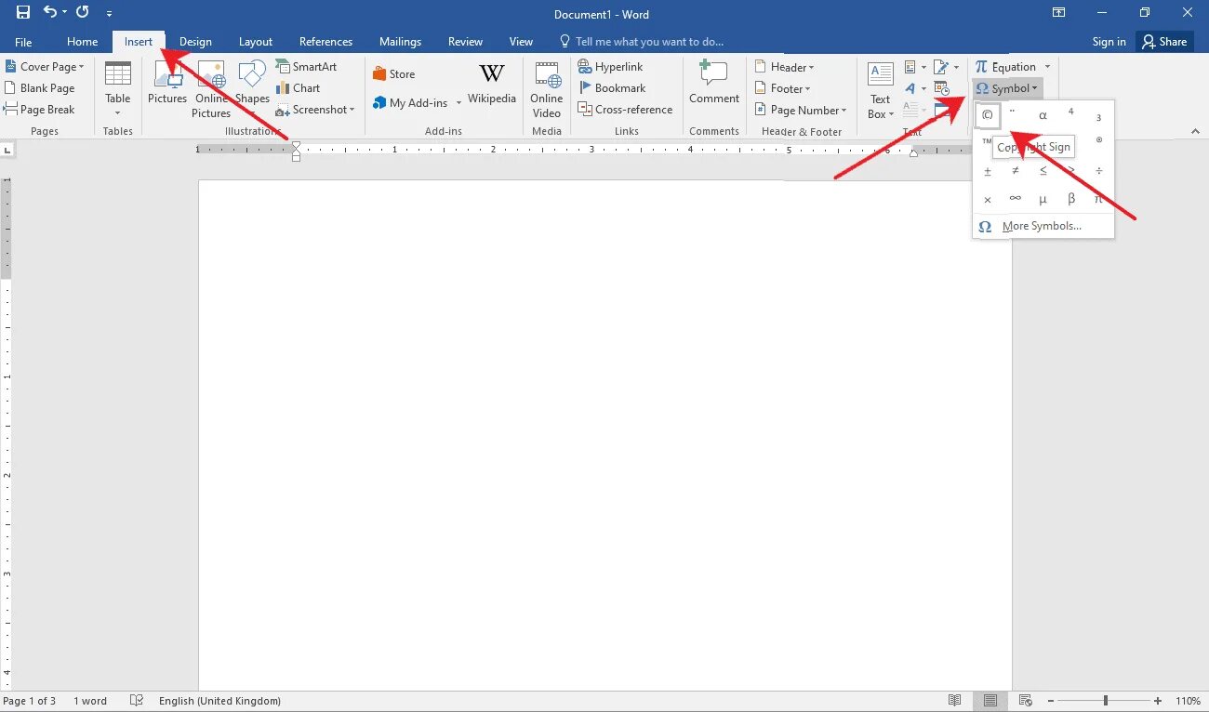Open the Shapes gallery
1209x712 pixels.
click(x=252, y=83)
